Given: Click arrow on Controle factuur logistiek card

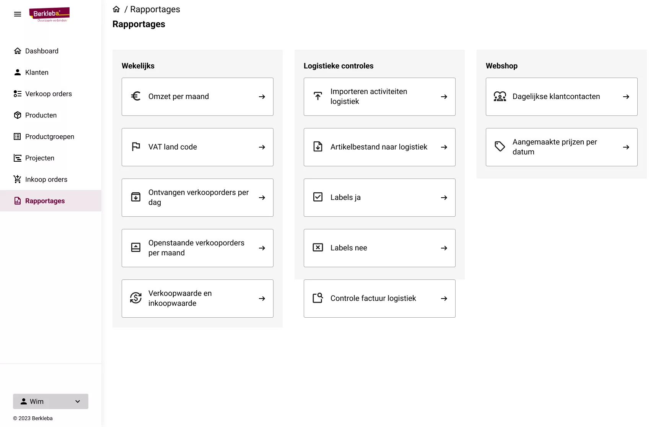Looking at the screenshot, I should (444, 299).
